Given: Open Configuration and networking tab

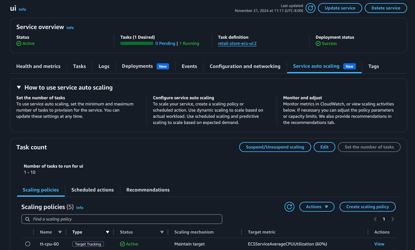Looking at the screenshot, I should pos(245,66).
